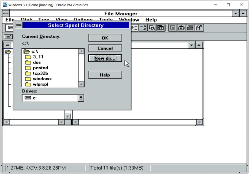Open File Manager's main control menu box
Image resolution: width=249 pixels, height=174 pixels.
pyautogui.click(x=6, y=13)
